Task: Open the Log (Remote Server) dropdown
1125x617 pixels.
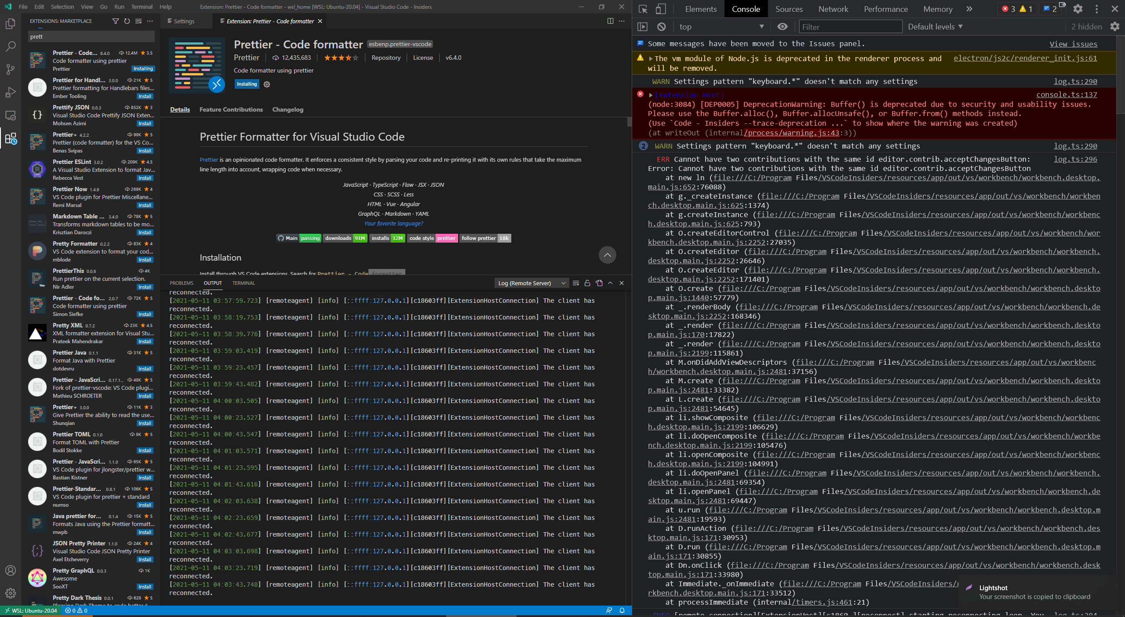Action: 531,283
